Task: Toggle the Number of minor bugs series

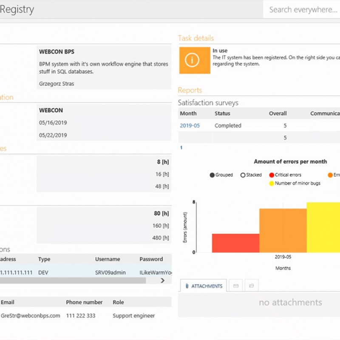Action: pos(272,183)
